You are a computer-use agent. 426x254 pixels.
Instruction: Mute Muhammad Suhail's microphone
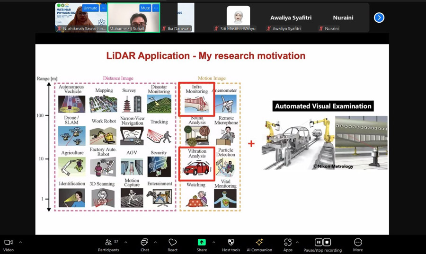click(x=145, y=8)
